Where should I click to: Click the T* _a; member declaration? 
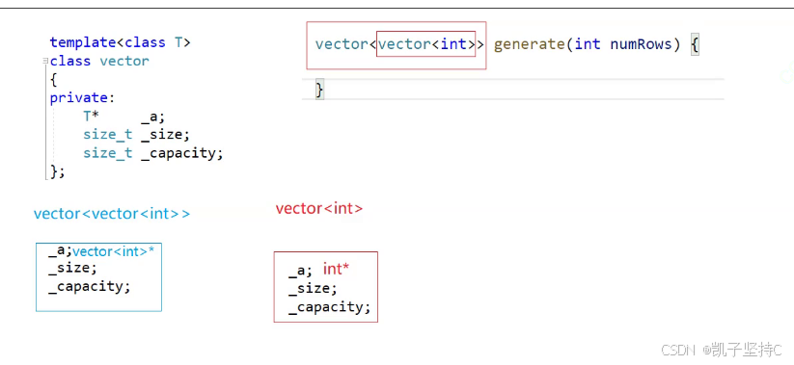click(x=124, y=117)
